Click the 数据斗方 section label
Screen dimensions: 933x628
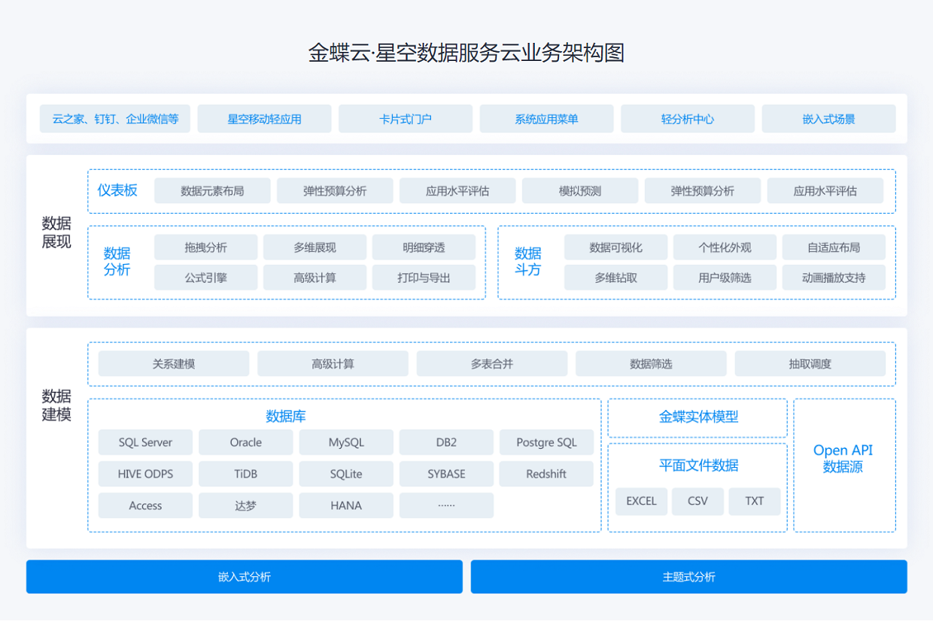[x=528, y=261]
